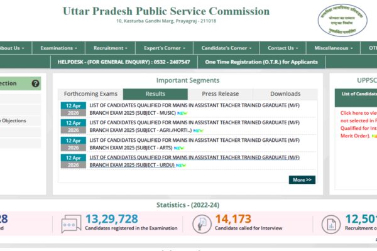
Task: Open the Miscellaneous dropdown menu
Action: coord(333,48)
